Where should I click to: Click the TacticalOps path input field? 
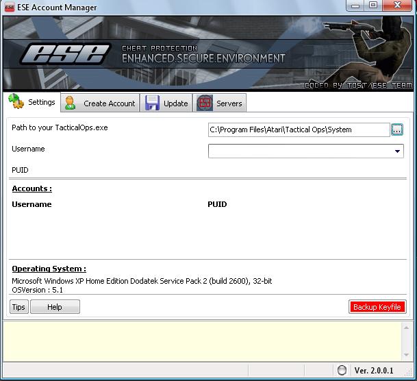[299, 130]
